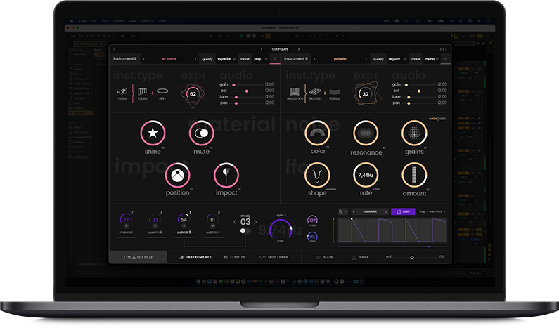The image size is (559, 328).
Task: Open instrument II mode dropdown showing mono
Action: 430,59
